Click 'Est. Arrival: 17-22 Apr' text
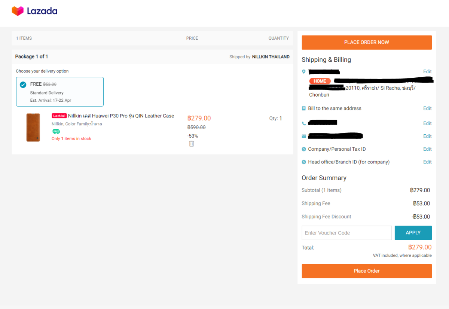This screenshot has height=309, width=449. pyautogui.click(x=51, y=101)
